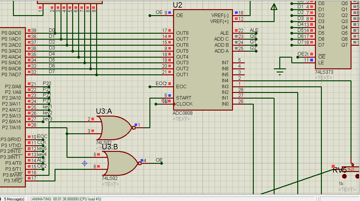Click the 74LS373 part name

coord(324,72)
